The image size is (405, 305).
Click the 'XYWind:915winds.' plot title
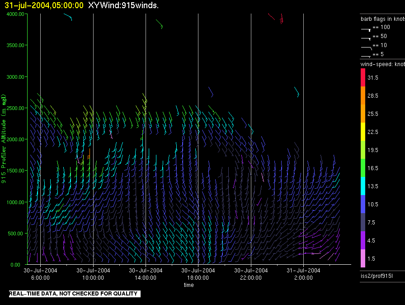click(x=123, y=5)
